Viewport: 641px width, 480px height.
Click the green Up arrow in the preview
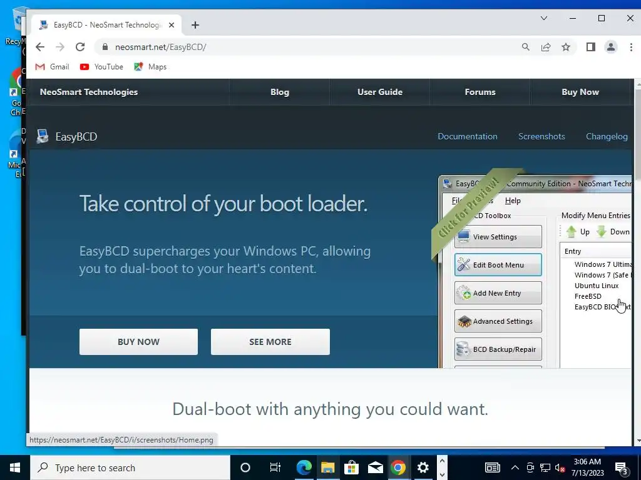click(x=571, y=232)
